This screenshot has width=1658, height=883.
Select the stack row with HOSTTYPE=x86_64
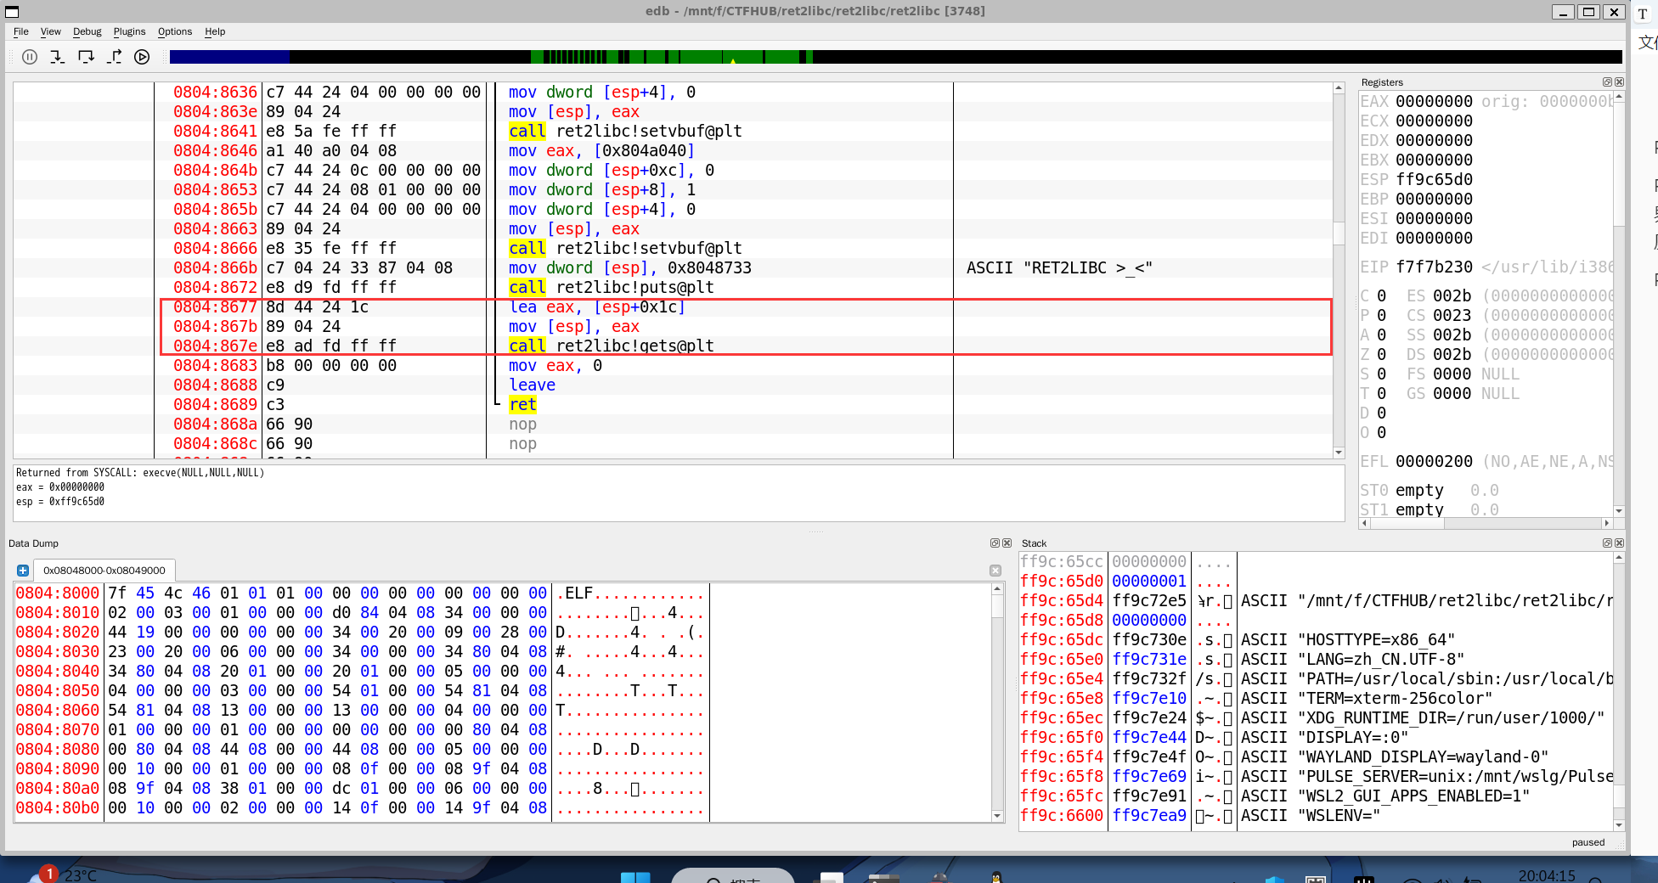[x=1317, y=639]
